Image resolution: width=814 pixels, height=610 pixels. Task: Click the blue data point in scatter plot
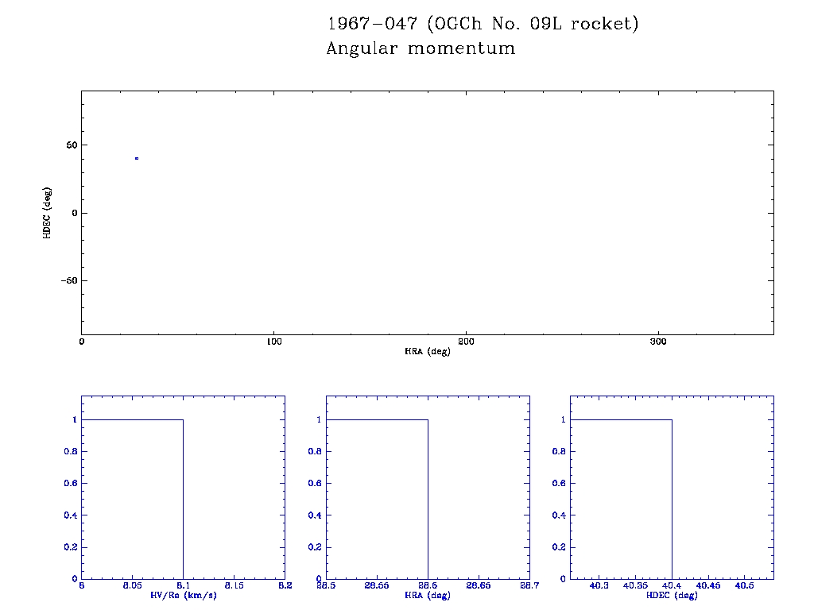click(137, 158)
